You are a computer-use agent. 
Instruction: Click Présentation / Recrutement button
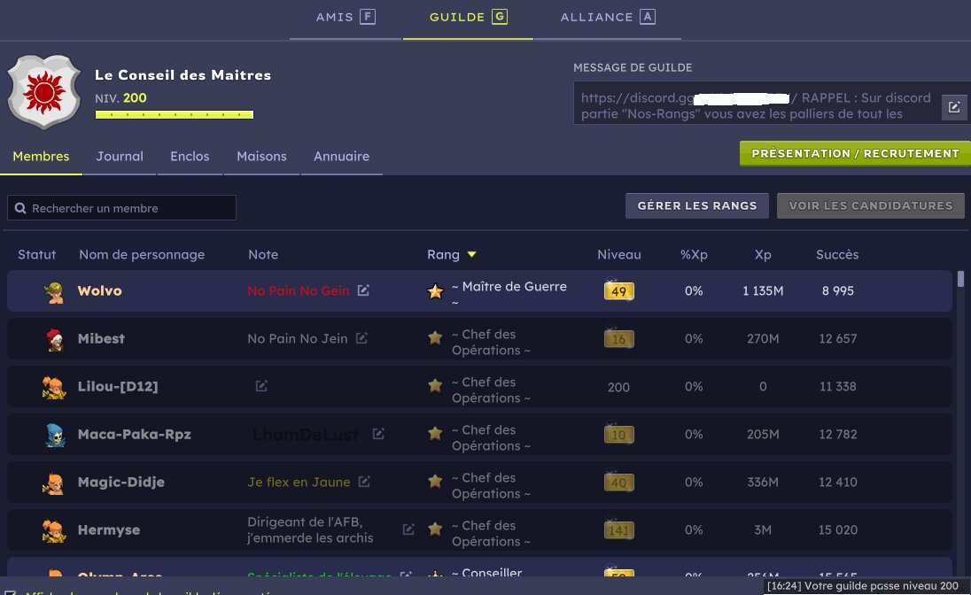855,153
